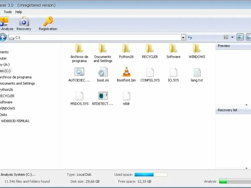
Task: Click the C:\ address path field
Action: click(95, 37)
